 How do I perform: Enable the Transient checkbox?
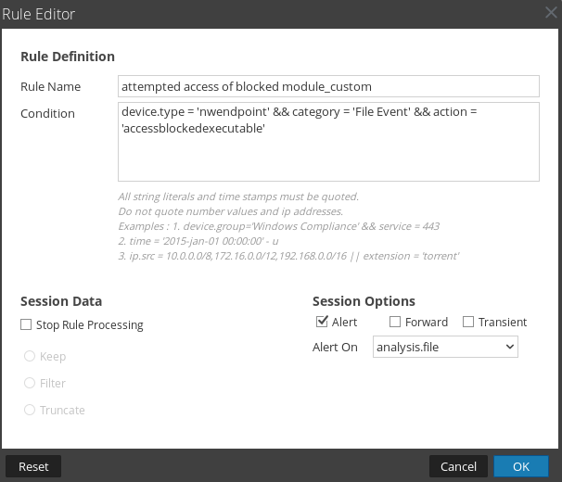469,322
